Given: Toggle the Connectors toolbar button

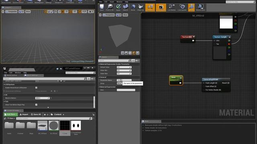Looking at the screenshot, I should (150, 8).
